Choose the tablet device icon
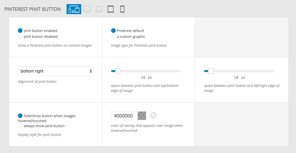Screen dimensions: 296x153 [110, 9]
